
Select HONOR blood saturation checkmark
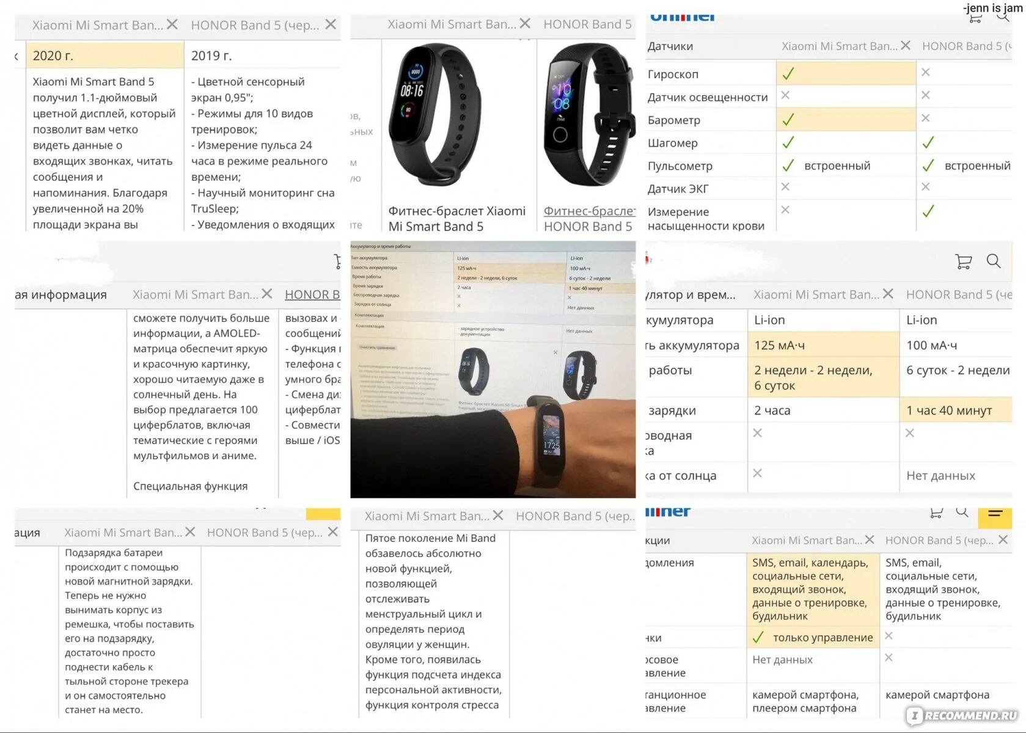[x=928, y=211]
